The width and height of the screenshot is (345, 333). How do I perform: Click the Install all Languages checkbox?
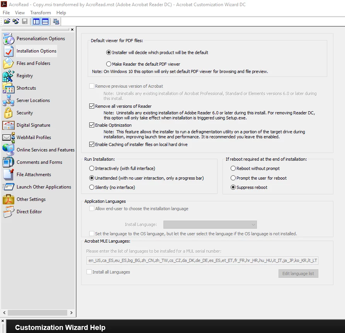point(89,272)
